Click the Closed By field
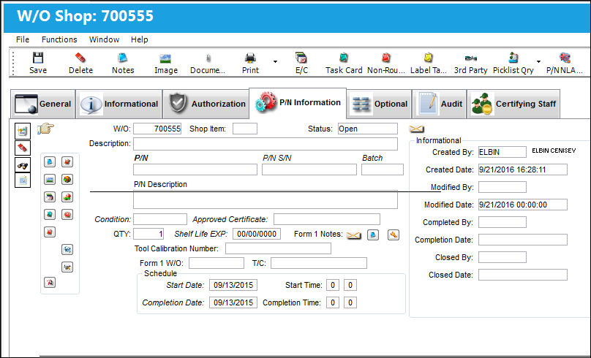This screenshot has width=591, height=358. point(502,257)
